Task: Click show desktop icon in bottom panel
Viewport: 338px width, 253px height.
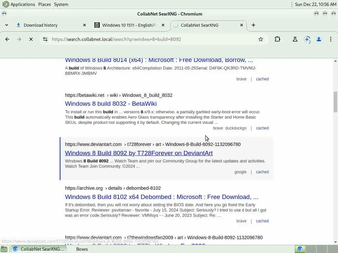Action: pos(4,249)
